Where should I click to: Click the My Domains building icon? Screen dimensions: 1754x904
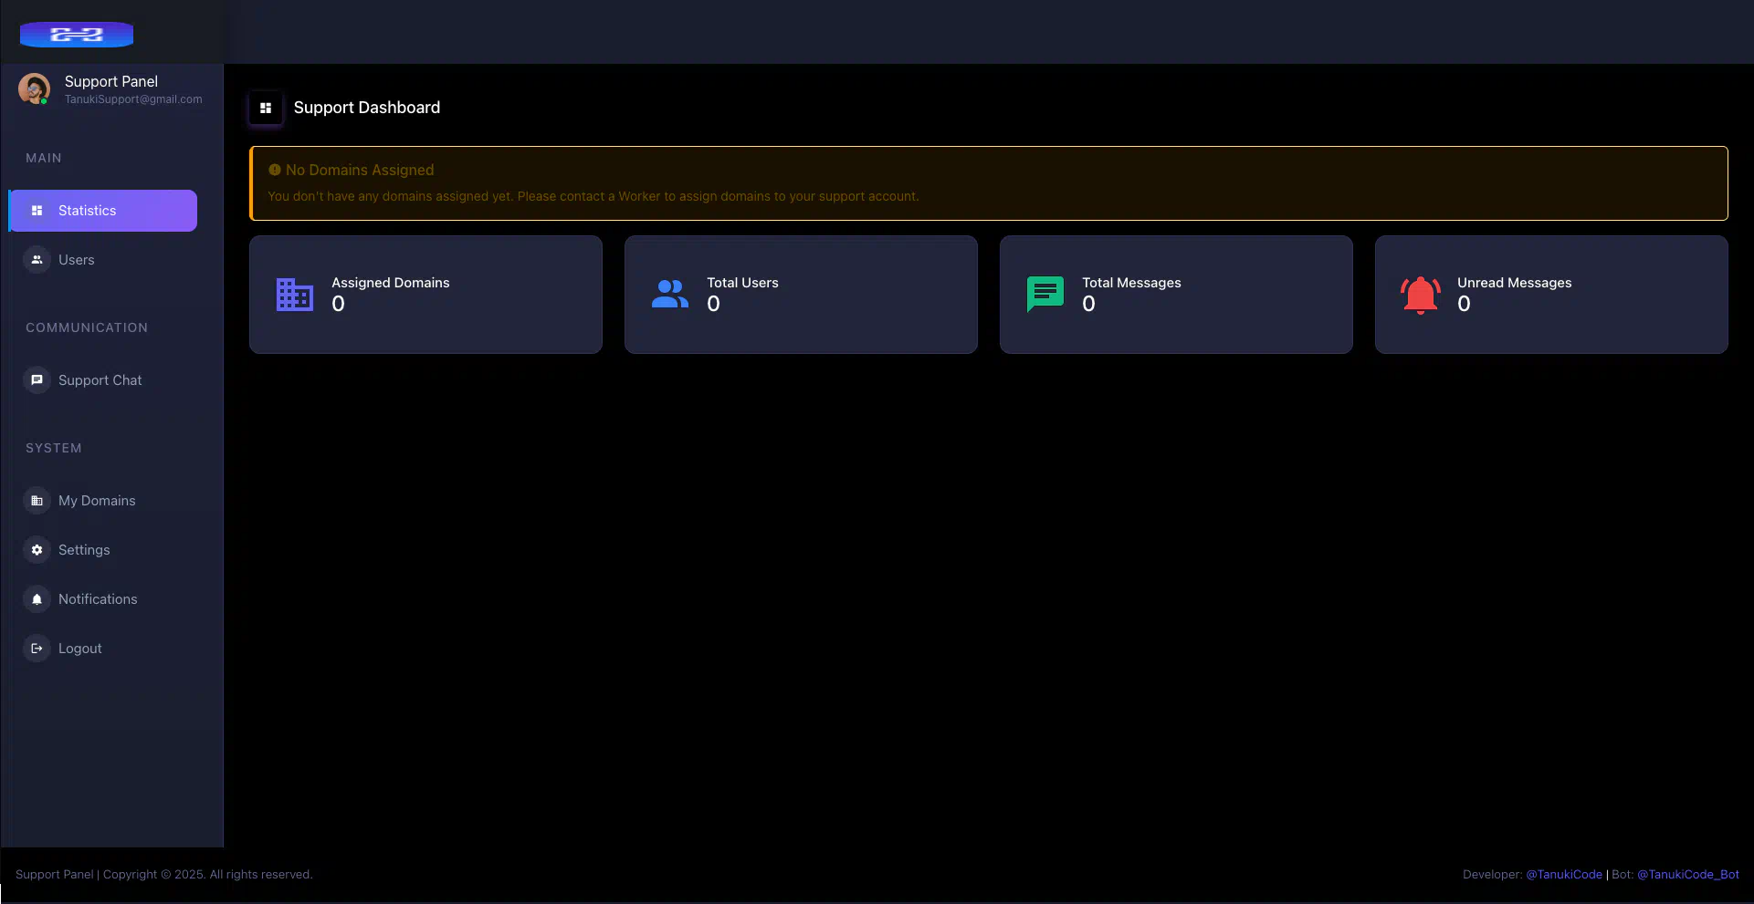pos(37,501)
